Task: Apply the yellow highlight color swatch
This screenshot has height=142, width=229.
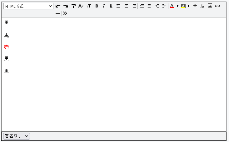Action: pos(183,6)
